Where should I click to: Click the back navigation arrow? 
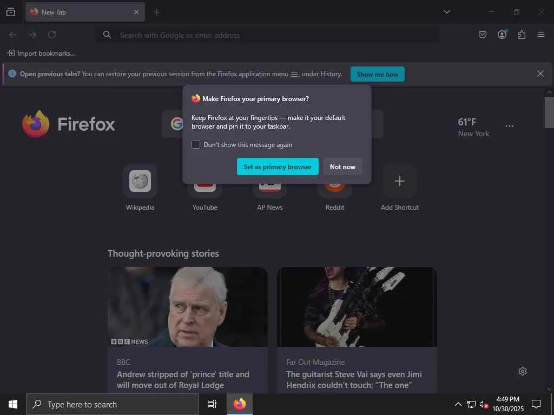[x=13, y=35]
